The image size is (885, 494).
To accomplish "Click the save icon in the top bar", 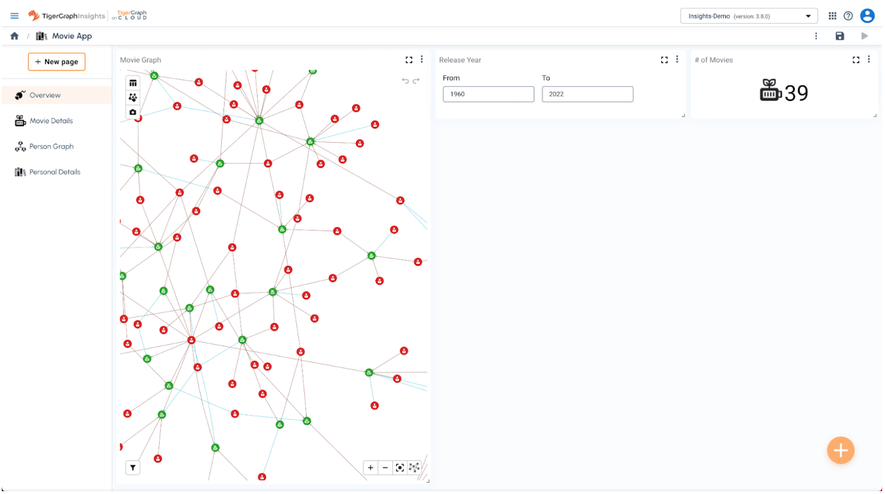I will pos(840,36).
